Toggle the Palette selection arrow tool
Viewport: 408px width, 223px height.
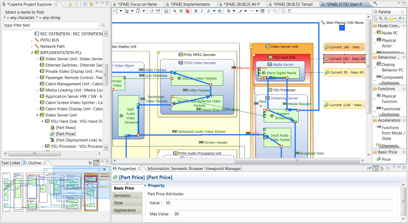tap(376, 18)
